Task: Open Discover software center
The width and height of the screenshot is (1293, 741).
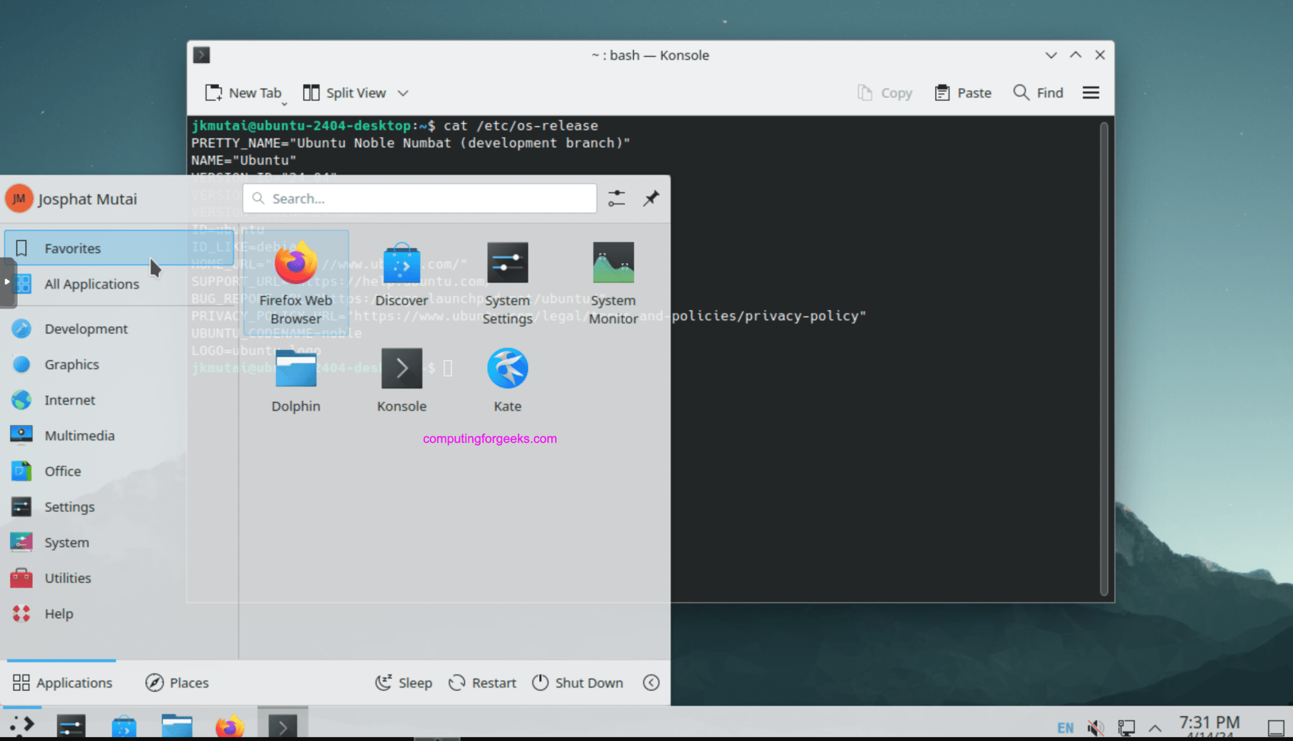Action: coord(402,263)
